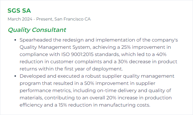Click the first year of deployment text
The width and height of the screenshot is (193, 115).
coord(93,69)
